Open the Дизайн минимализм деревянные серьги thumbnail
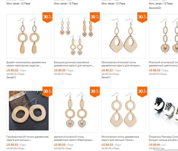 pyautogui.click(x=29, y=36)
